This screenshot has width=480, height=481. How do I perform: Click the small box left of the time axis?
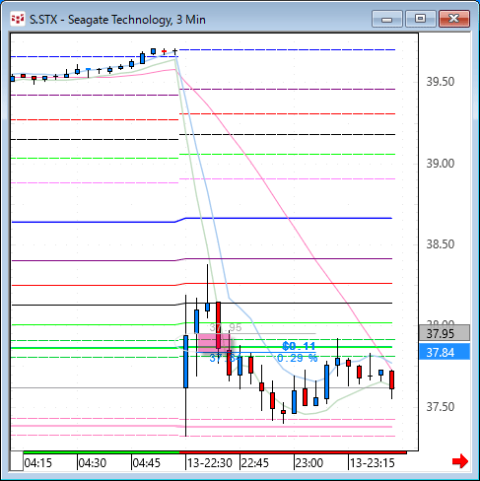[x=17, y=461]
